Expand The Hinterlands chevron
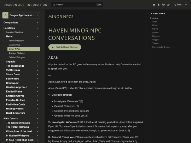The image size is (191, 143). pyautogui.click(x=37, y=66)
